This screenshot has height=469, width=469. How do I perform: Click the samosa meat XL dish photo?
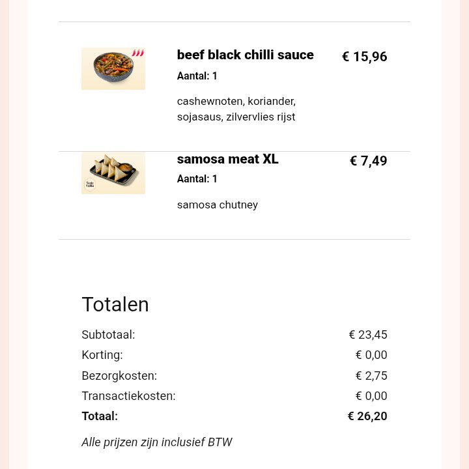click(x=113, y=172)
